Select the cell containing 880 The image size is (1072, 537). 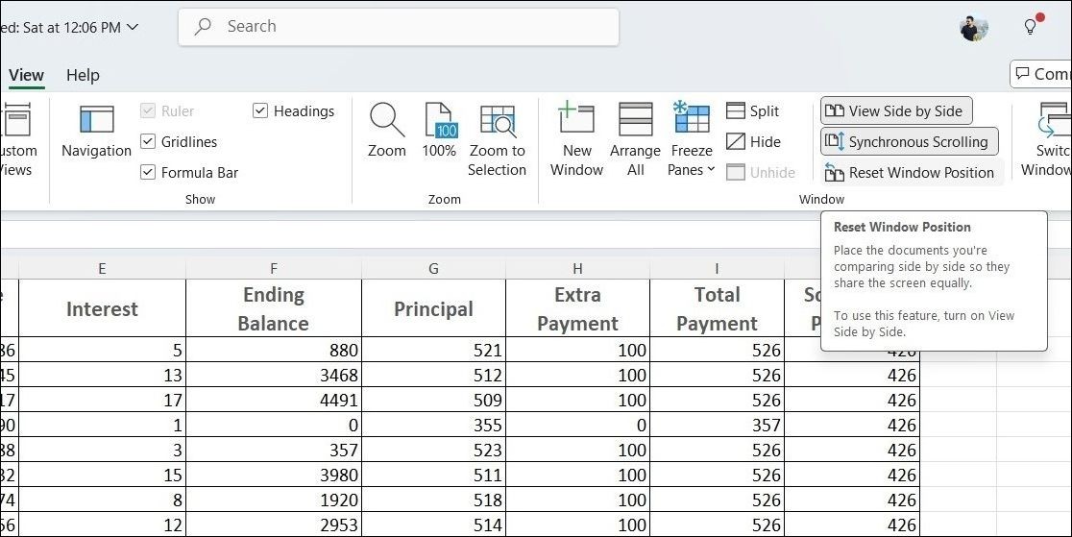(x=274, y=350)
